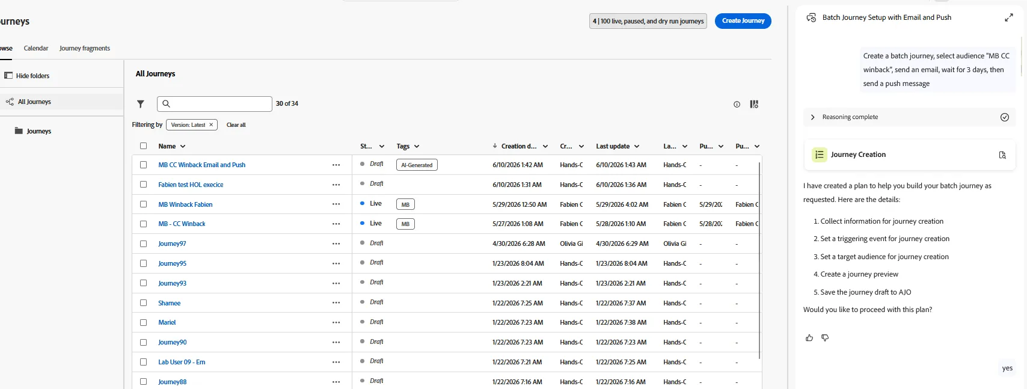Click the thumbs down feedback icon
1027x389 pixels.
tap(825, 338)
